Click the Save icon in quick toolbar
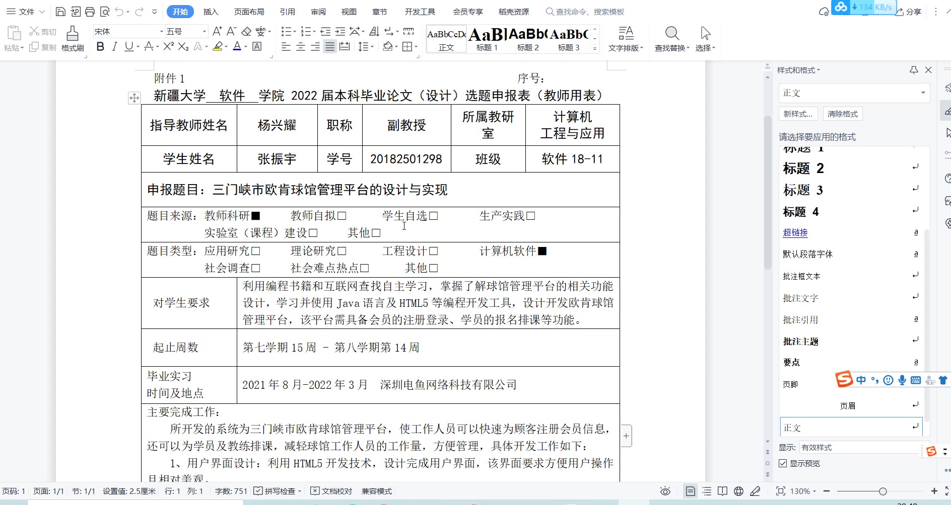The width and height of the screenshot is (951, 505). pyautogui.click(x=60, y=12)
